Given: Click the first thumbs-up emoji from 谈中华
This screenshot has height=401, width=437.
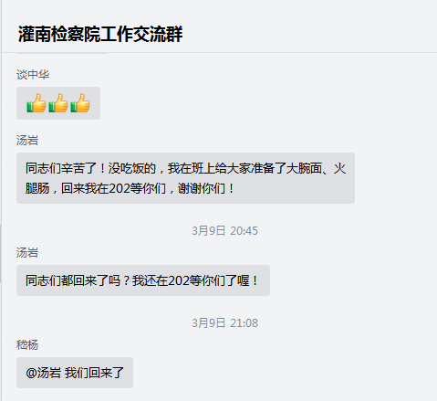Looking at the screenshot, I should click(36, 103).
